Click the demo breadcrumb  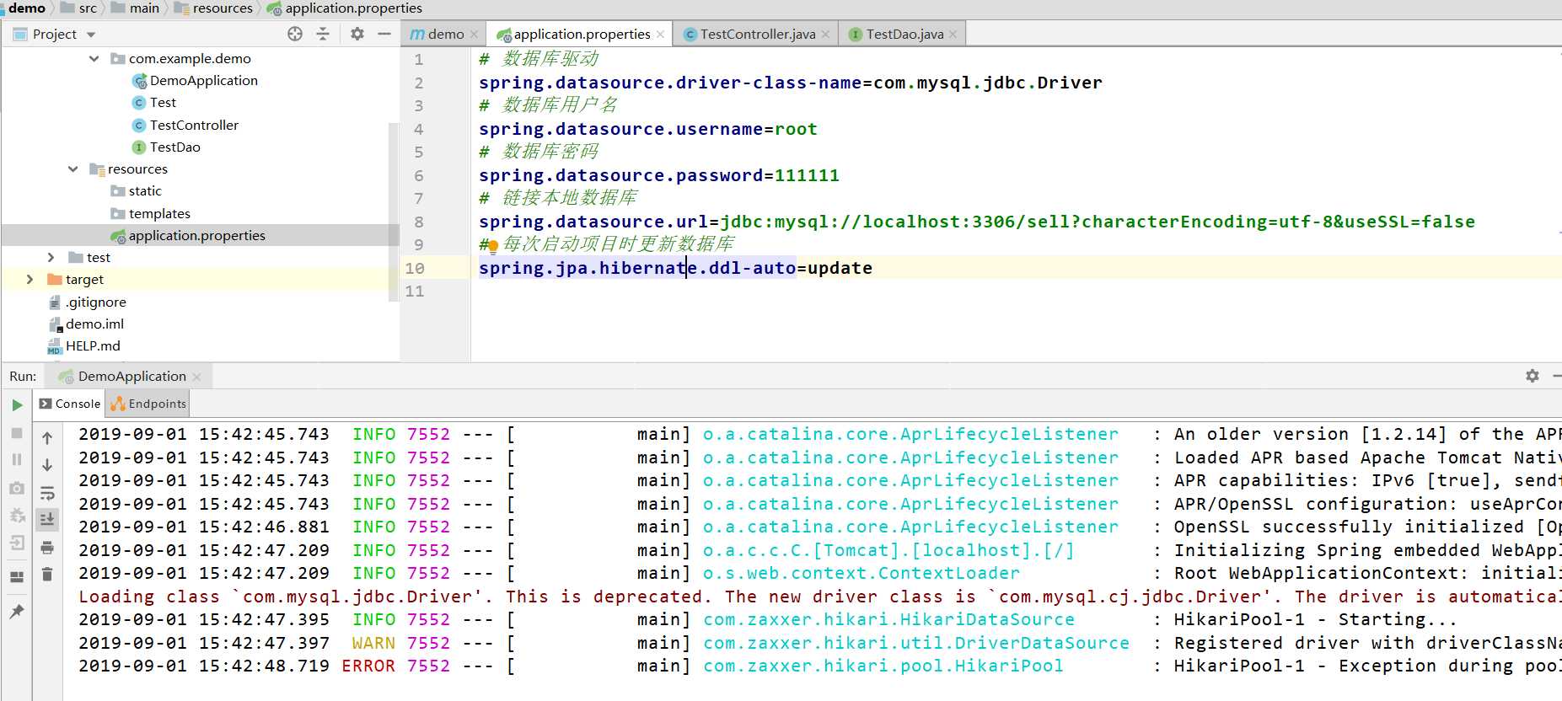coord(27,8)
